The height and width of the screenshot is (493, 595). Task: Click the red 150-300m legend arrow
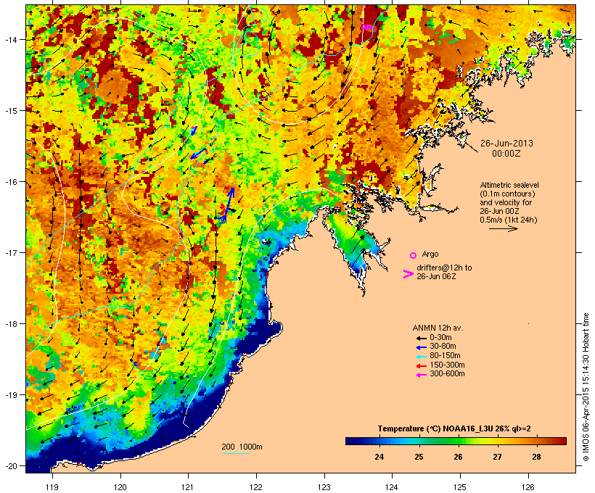click(421, 366)
